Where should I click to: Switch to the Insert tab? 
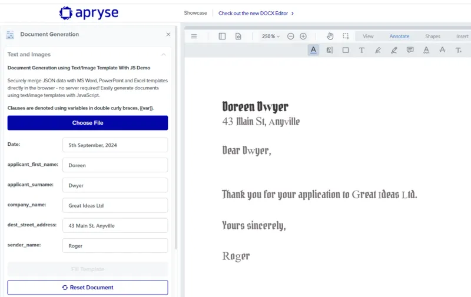462,36
